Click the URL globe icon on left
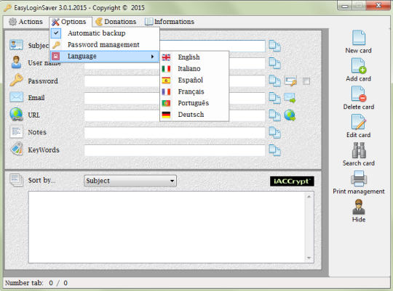Viewport: 393px width, 291px height. 16,115
